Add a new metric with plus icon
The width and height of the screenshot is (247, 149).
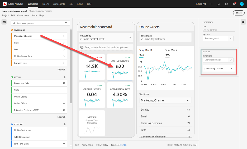65,77
